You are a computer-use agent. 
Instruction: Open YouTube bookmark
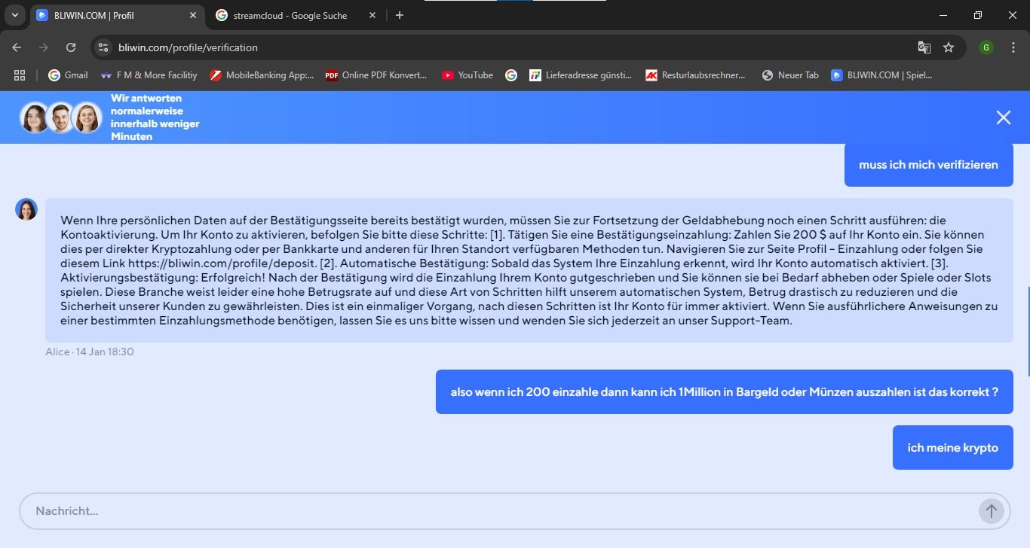[x=467, y=75]
